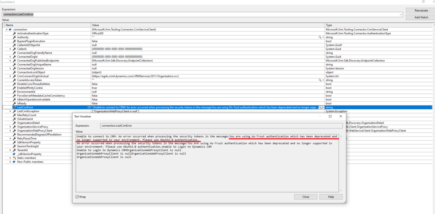Click the wrench icon next to IsReady
Image resolution: width=435 pixels, height=214 pixels.
pos(14,103)
